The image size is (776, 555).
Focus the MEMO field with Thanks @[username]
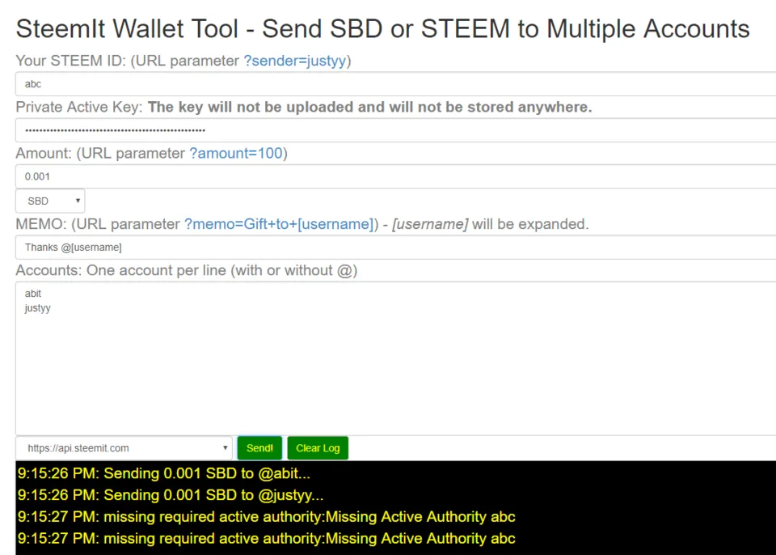396,248
